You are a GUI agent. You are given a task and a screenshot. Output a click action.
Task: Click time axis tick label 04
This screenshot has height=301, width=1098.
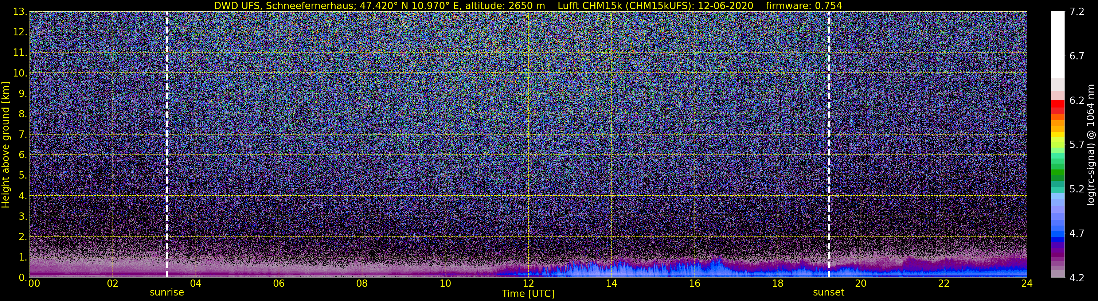click(x=196, y=284)
